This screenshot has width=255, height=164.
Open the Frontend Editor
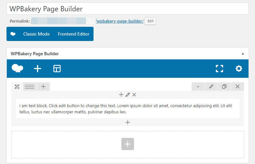(x=73, y=34)
